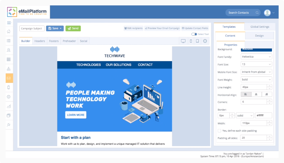Switch to the Social tab
The image size is (284, 163).
coord(84,41)
